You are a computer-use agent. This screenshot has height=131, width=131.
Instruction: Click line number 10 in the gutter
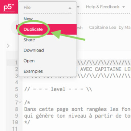[x=15, y=122]
